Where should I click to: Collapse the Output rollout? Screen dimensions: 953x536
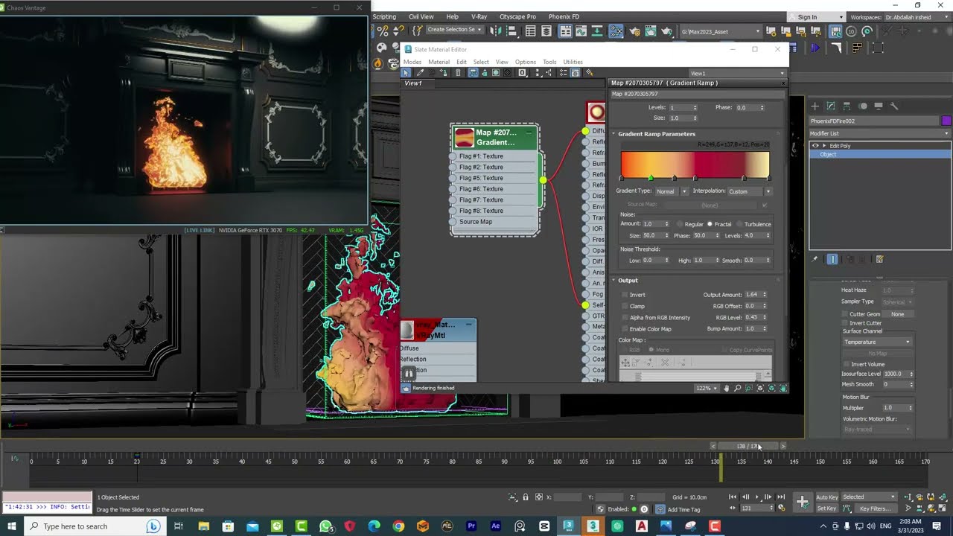tap(613, 280)
